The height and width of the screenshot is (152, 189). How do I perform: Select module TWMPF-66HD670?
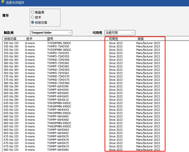point(58,140)
